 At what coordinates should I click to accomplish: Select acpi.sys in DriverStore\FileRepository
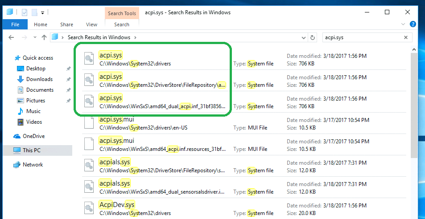coord(244,81)
